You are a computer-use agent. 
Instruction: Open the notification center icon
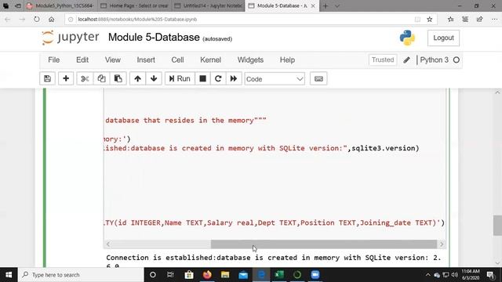pos(490,275)
